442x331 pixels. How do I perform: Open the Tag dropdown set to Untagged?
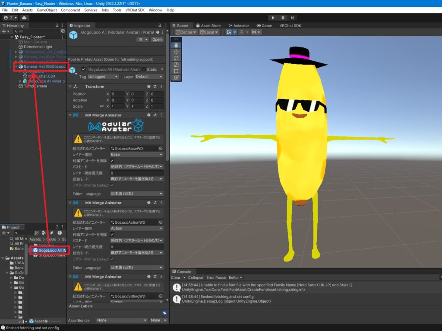tap(103, 77)
